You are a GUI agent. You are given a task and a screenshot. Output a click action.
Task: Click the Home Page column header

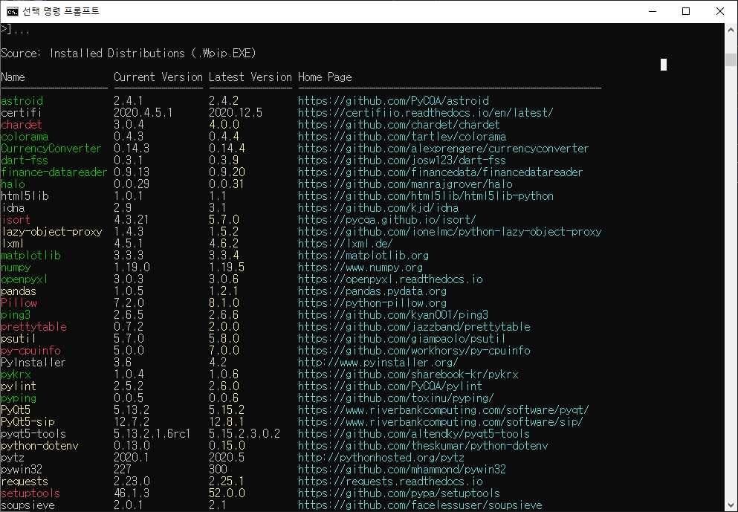coord(325,77)
